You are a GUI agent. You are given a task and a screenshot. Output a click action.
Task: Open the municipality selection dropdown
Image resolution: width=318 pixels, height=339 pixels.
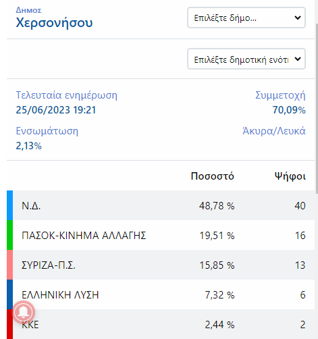246,18
